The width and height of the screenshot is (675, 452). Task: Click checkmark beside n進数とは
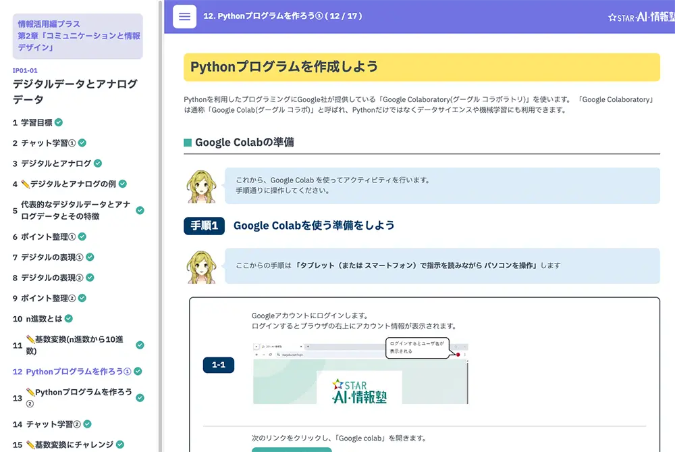pyautogui.click(x=68, y=318)
